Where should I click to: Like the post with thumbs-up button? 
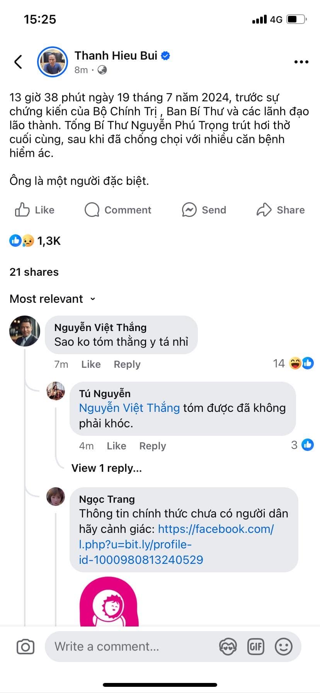tap(35, 210)
